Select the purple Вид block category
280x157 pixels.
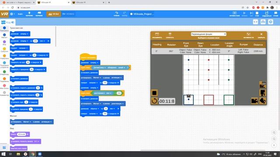4,43
